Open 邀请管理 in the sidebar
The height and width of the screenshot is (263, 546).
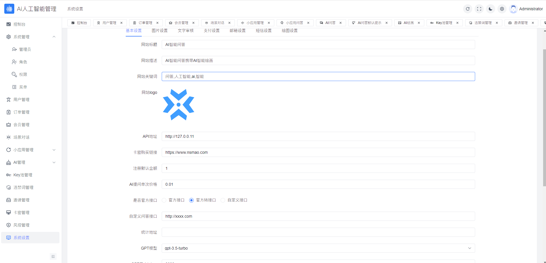[31, 200]
